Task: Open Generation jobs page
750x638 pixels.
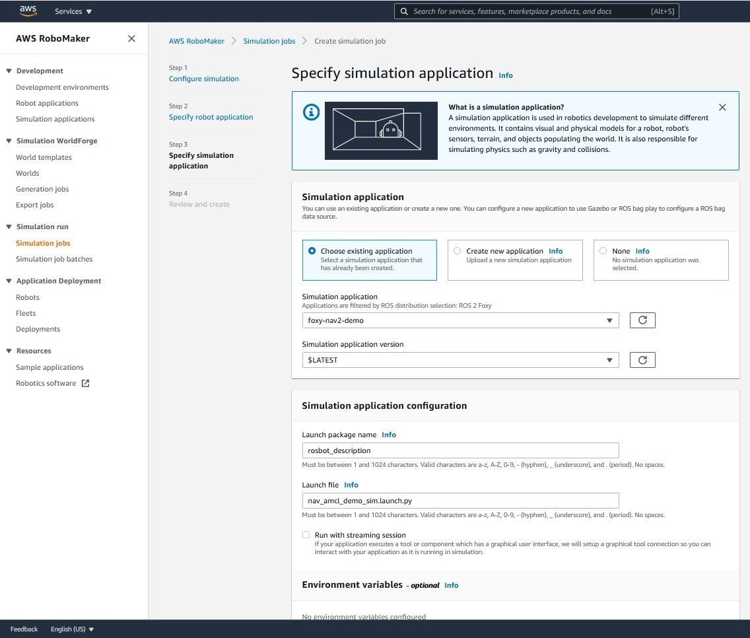Action: click(42, 189)
